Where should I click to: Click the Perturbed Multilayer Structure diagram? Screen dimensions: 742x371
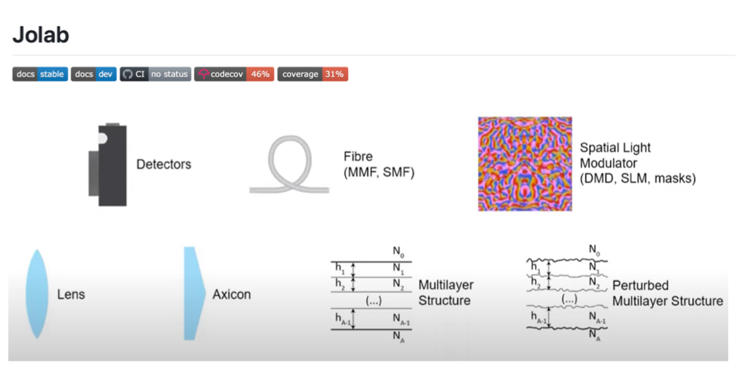[x=567, y=293]
